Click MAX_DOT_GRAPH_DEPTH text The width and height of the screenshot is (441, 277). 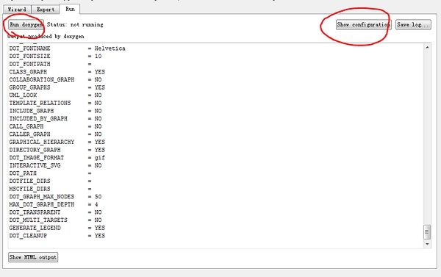click(42, 204)
